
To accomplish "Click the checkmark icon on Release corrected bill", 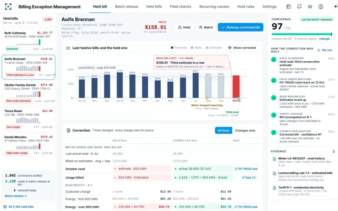I will pyautogui.click(x=223, y=27).
